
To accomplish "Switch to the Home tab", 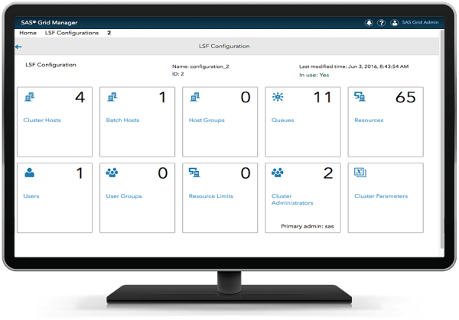I will tap(28, 33).
